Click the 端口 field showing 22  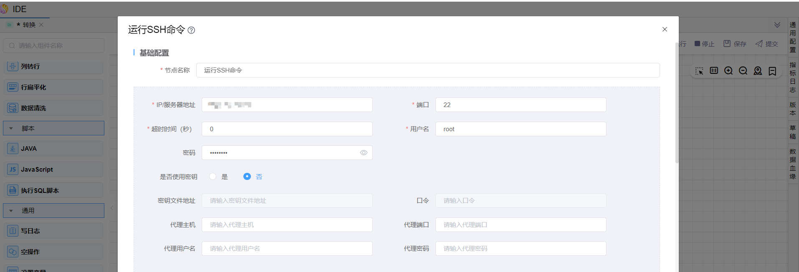click(521, 105)
